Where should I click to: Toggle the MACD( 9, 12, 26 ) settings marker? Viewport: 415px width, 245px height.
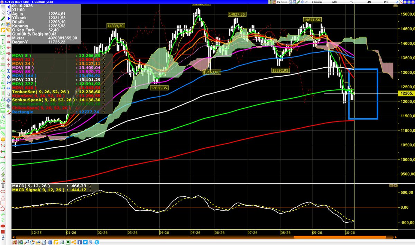coord(90,186)
